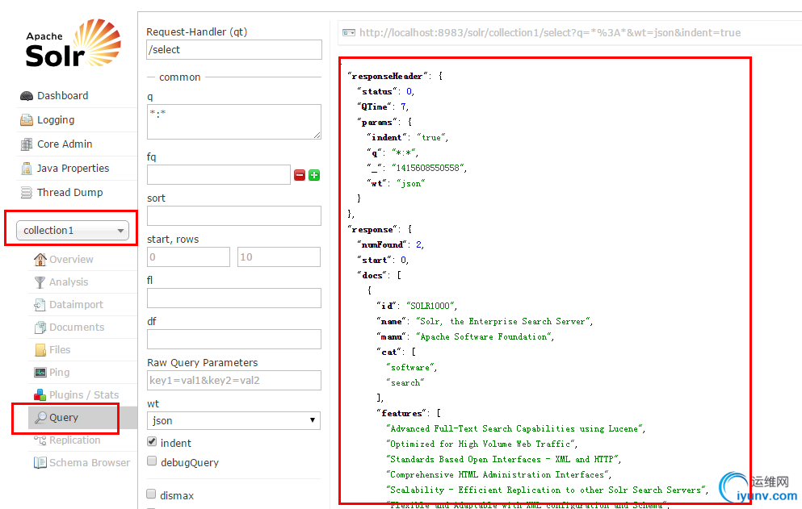The height and width of the screenshot is (509, 802).
Task: Click the Thread Dump icon
Action: tap(27, 193)
